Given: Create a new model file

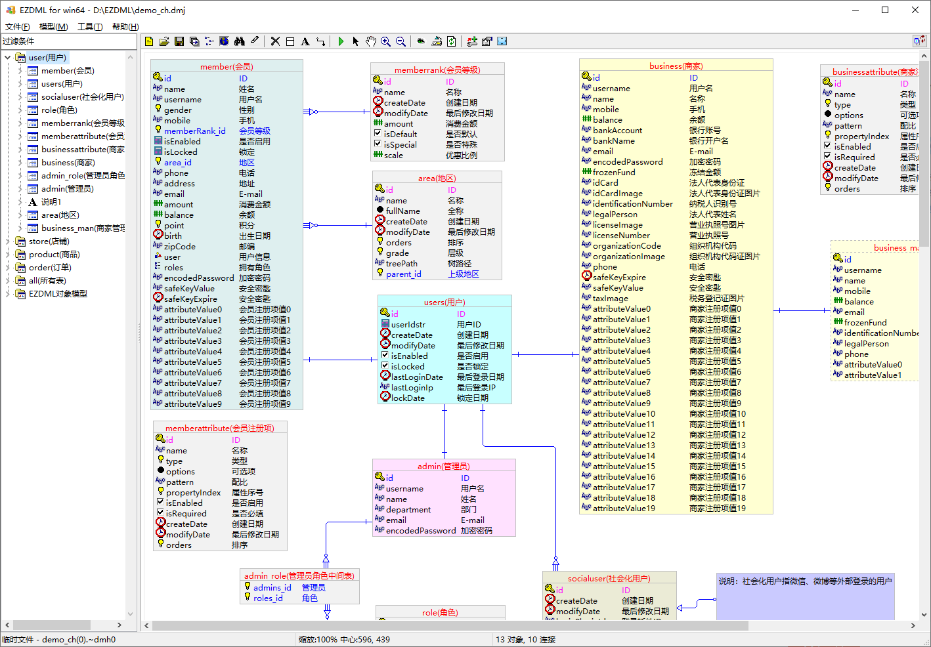Looking at the screenshot, I should click(x=149, y=41).
